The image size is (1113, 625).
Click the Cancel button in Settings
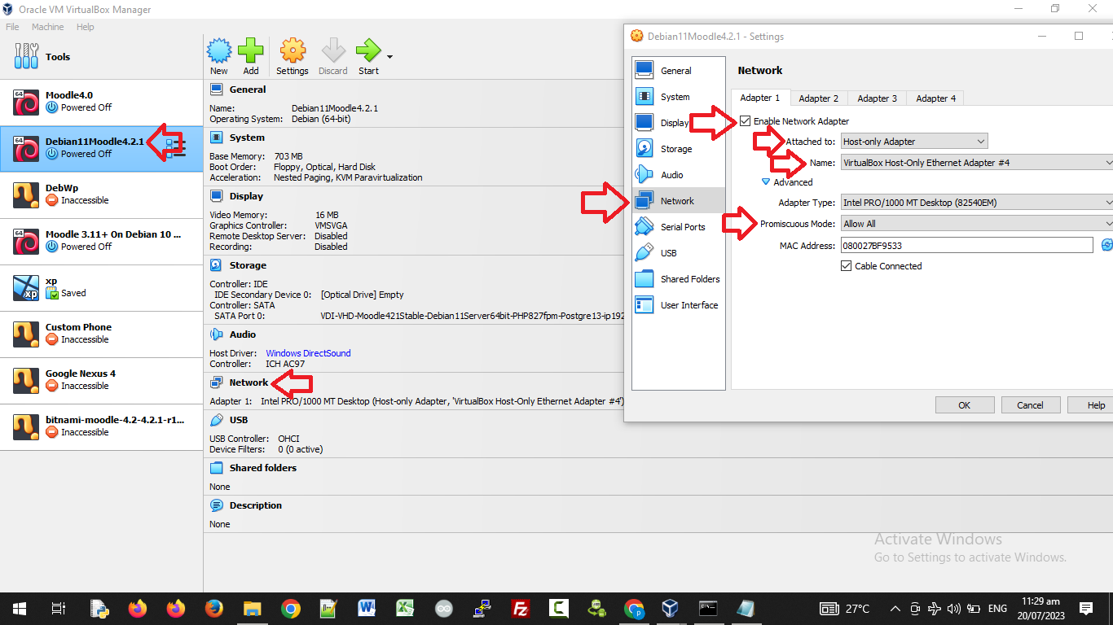click(1030, 405)
